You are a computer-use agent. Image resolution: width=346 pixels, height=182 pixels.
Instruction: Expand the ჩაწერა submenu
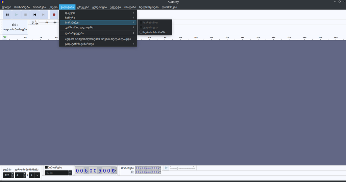(x=98, y=18)
